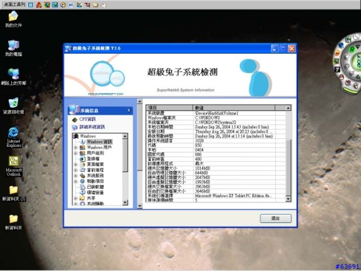
Task: Minimize the 超級兔子系統檢測 window
Action: pos(275,49)
